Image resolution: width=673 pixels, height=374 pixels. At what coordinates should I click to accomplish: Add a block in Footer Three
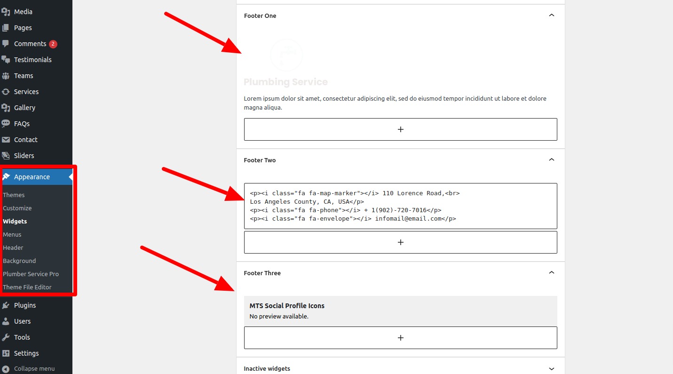pyautogui.click(x=400, y=338)
